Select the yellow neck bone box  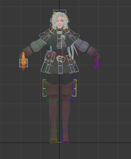[60, 31]
